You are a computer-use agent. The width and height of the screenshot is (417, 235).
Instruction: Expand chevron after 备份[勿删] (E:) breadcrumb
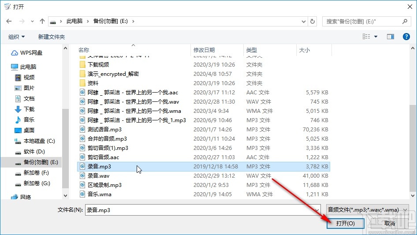(133, 21)
